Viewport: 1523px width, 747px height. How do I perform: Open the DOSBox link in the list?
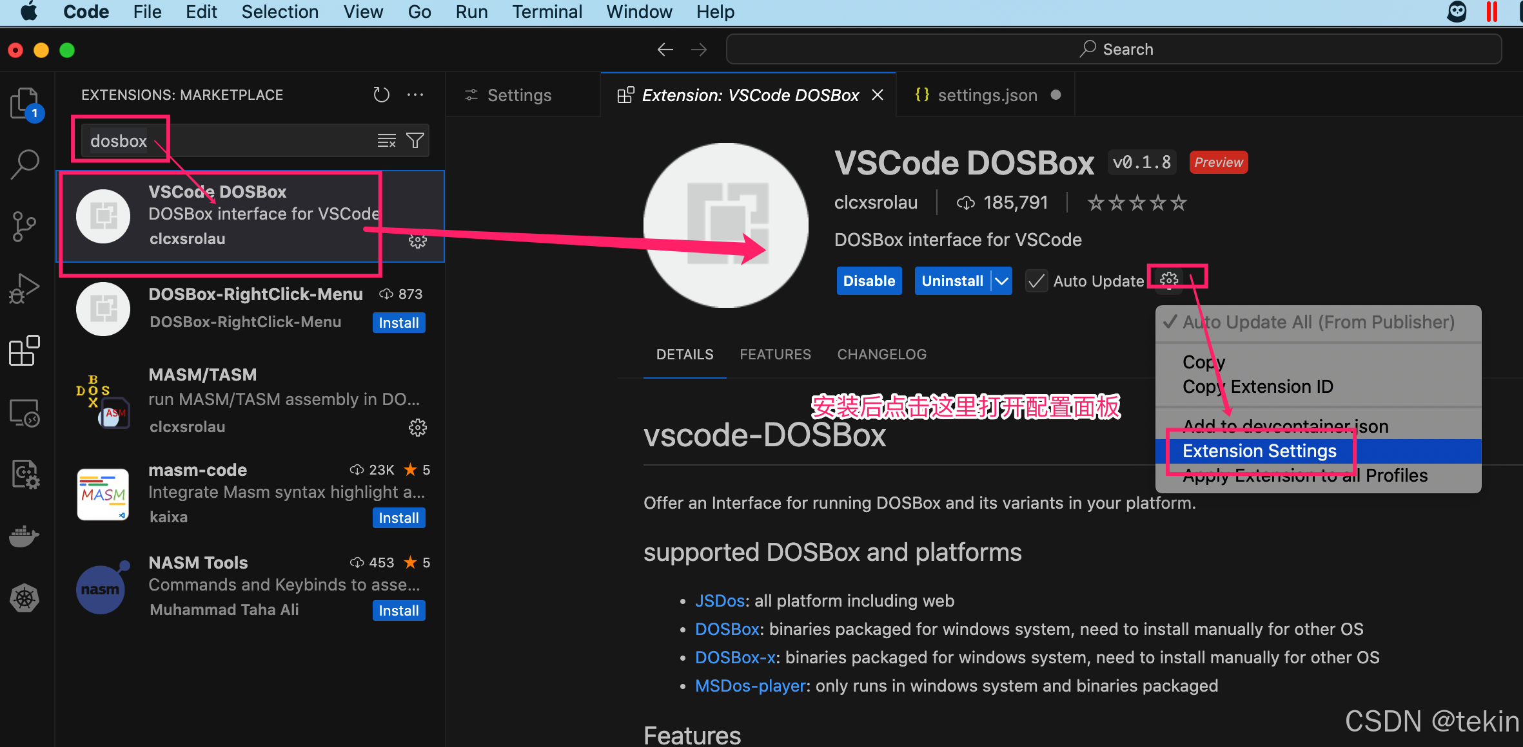(727, 629)
